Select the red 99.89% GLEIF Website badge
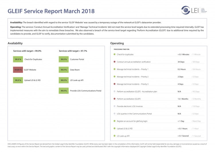215x152 pixels. click(x=18, y=70)
